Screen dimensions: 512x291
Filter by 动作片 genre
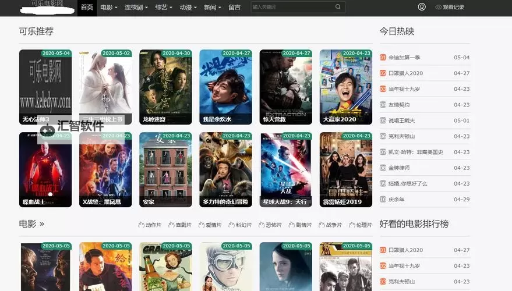point(150,225)
